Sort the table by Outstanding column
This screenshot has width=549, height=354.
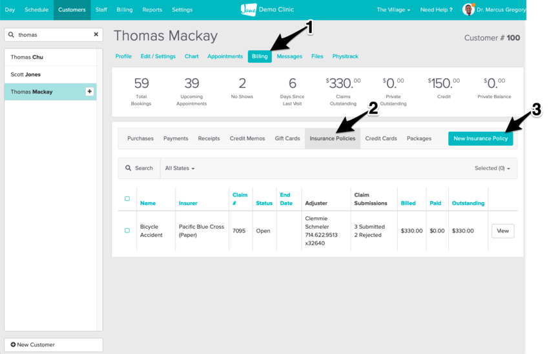point(468,203)
